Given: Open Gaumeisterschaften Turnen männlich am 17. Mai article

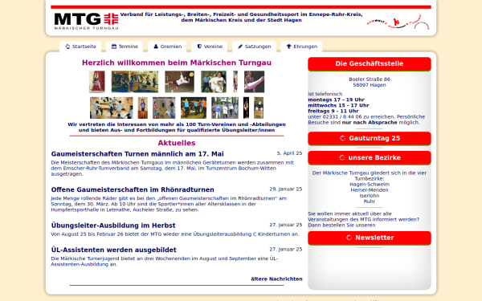Looking at the screenshot, I should point(137,154).
